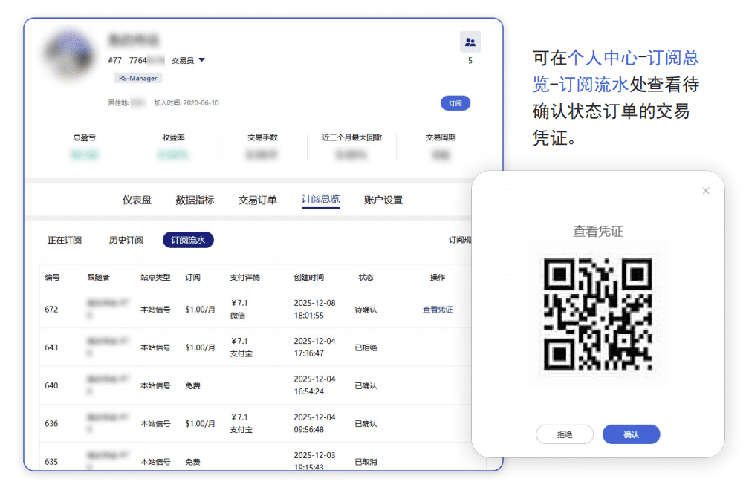Select the 订阅流水 pill tab
Viewport: 746px width, 496px height.
coord(188,241)
